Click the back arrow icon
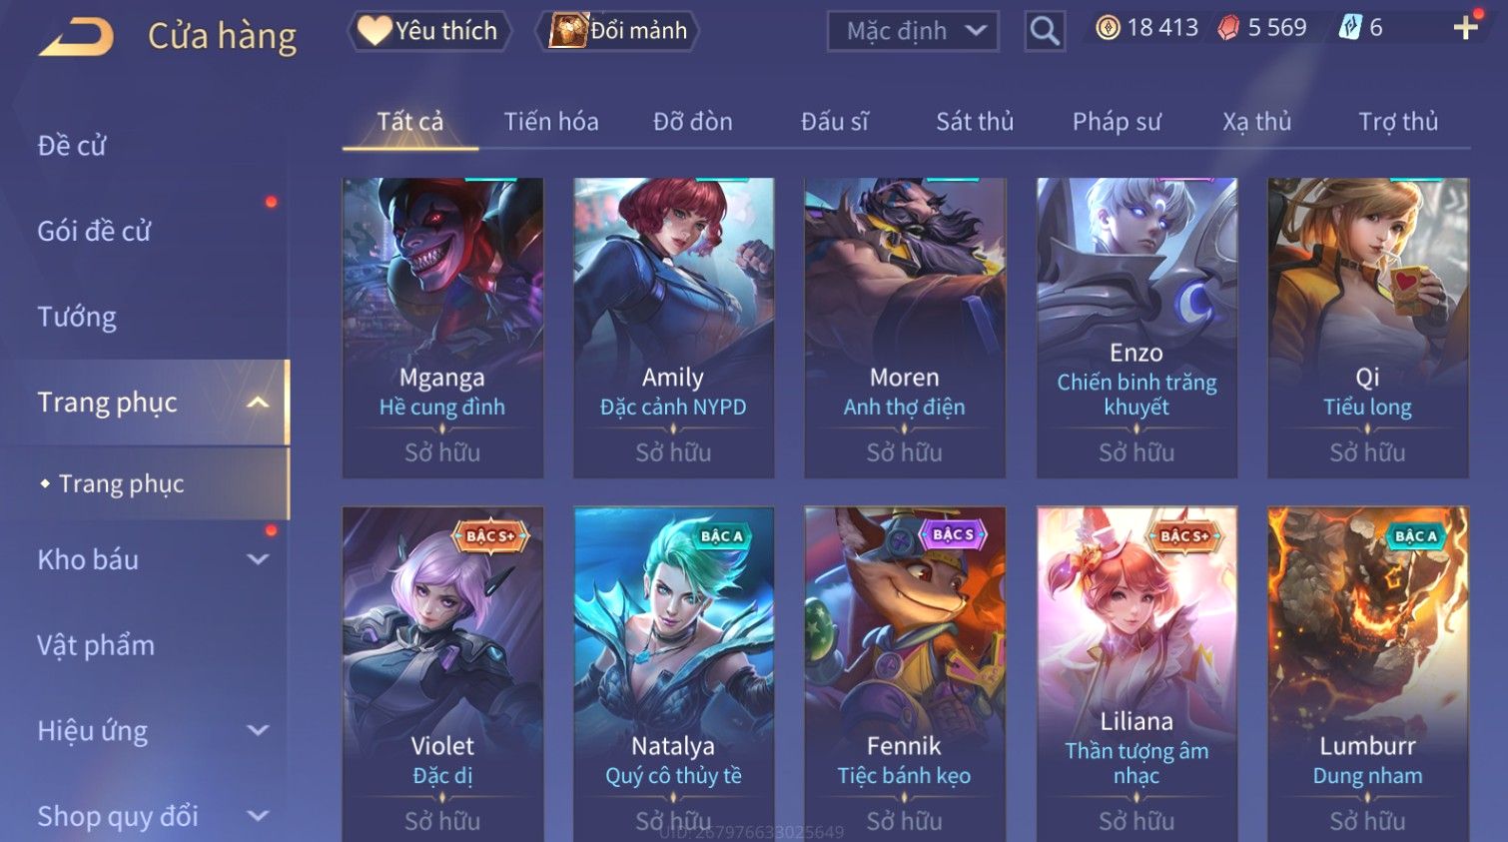1508x842 pixels. pyautogui.click(x=76, y=37)
